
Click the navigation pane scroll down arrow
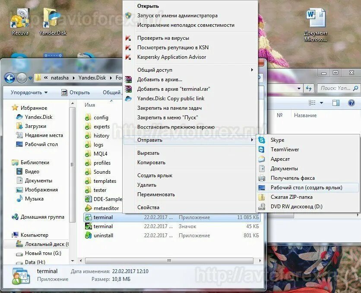point(73,261)
